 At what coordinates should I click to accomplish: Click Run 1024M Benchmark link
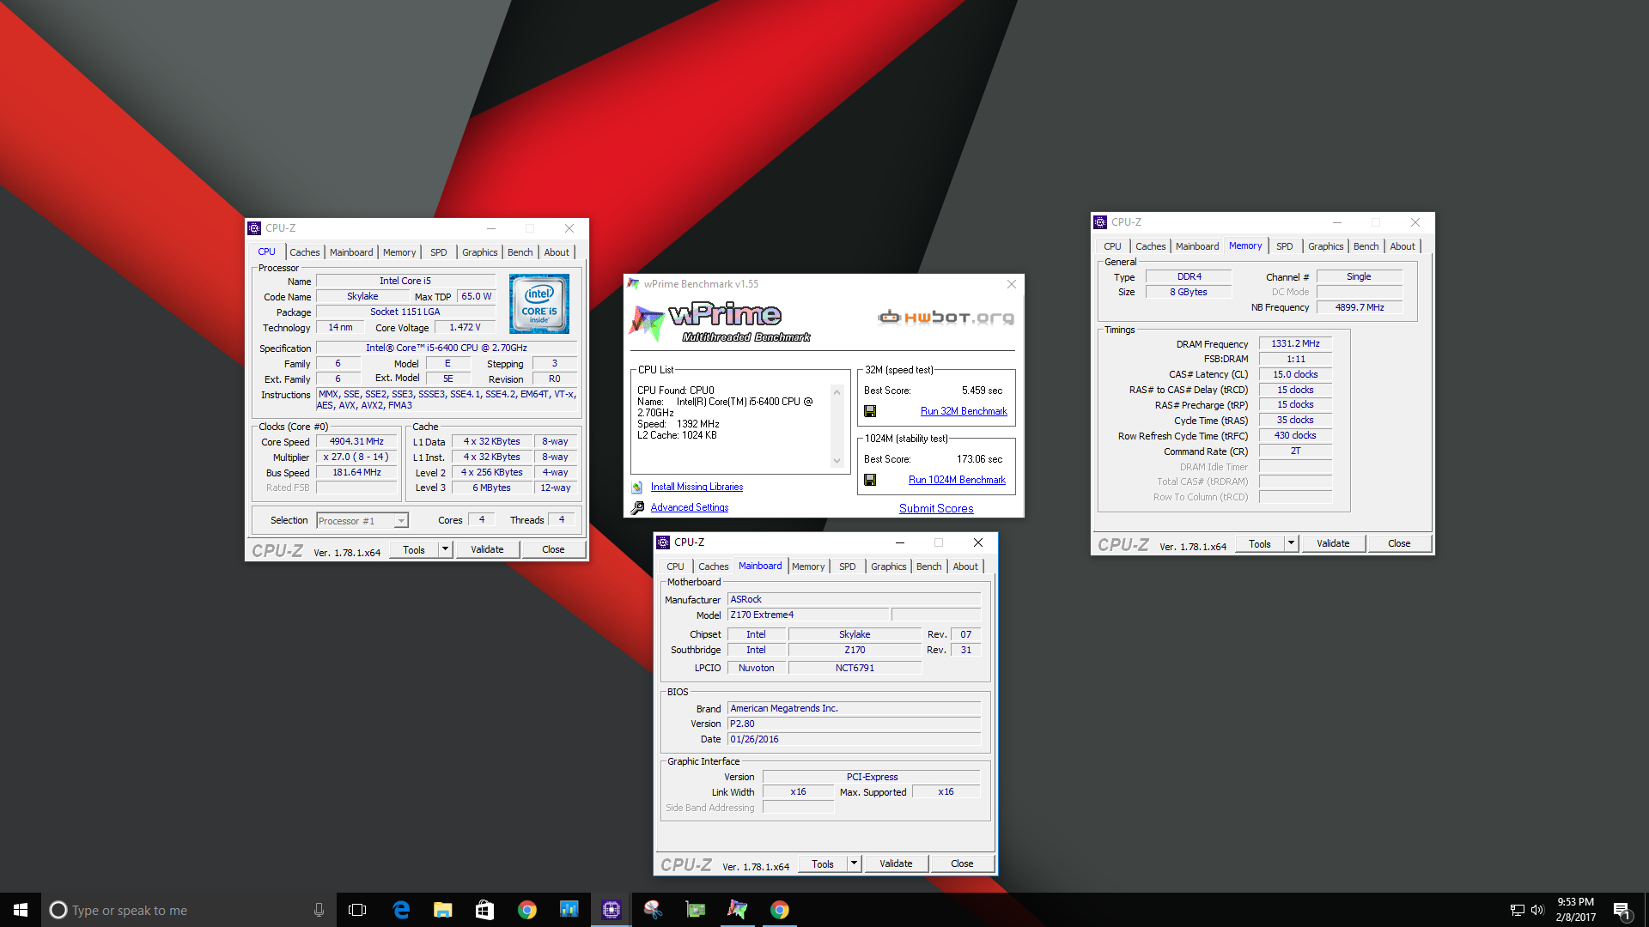(x=957, y=480)
